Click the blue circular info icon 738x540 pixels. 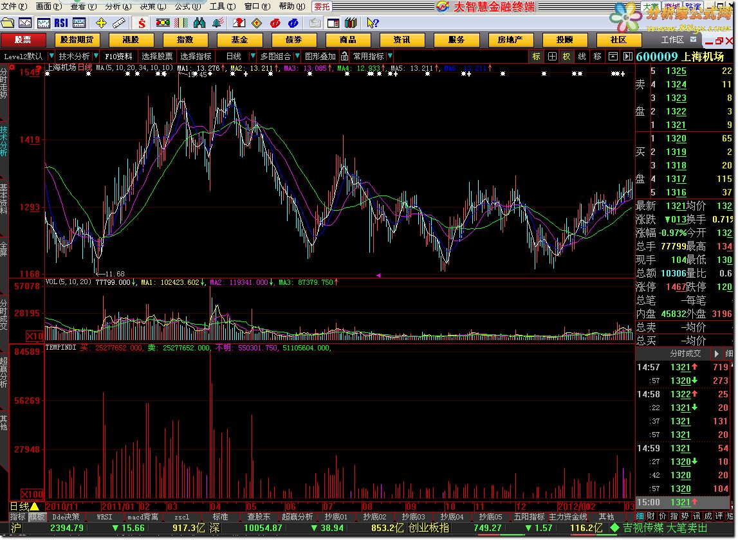pyautogui.click(x=293, y=22)
